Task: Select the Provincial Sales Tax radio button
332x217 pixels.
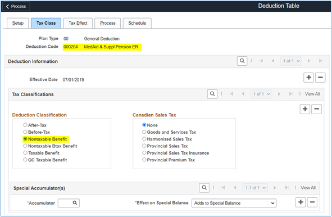Action: (144, 146)
